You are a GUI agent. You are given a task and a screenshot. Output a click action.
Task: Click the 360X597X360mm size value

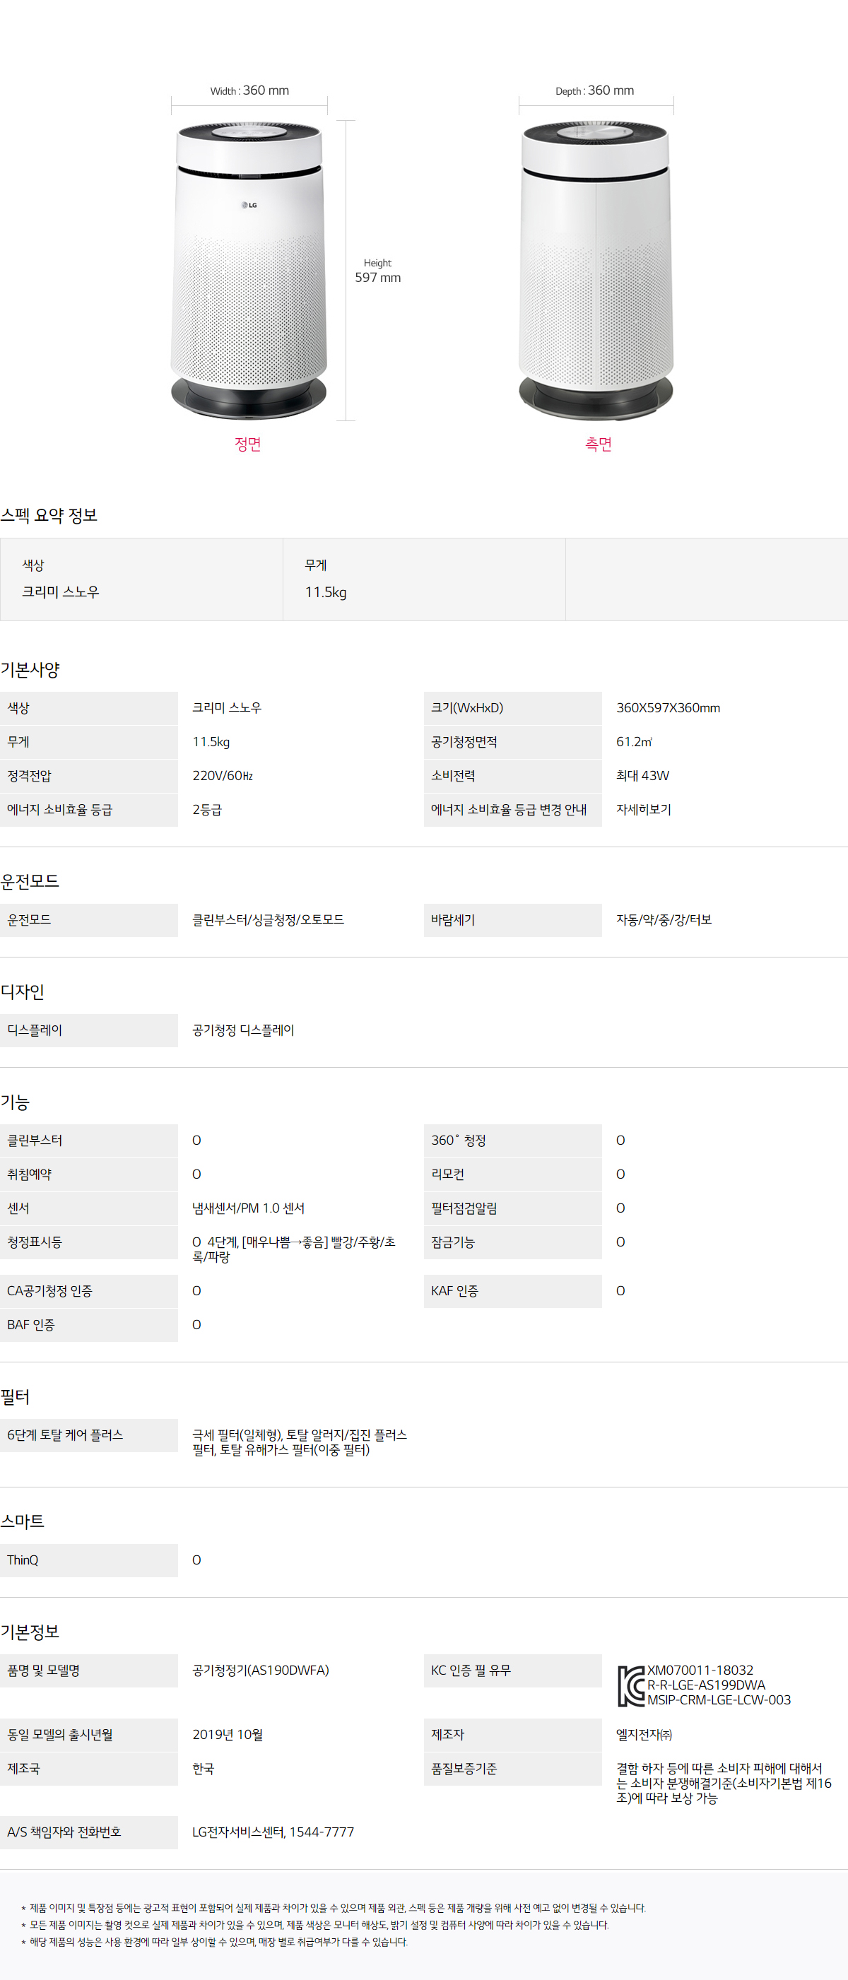pyautogui.click(x=667, y=708)
